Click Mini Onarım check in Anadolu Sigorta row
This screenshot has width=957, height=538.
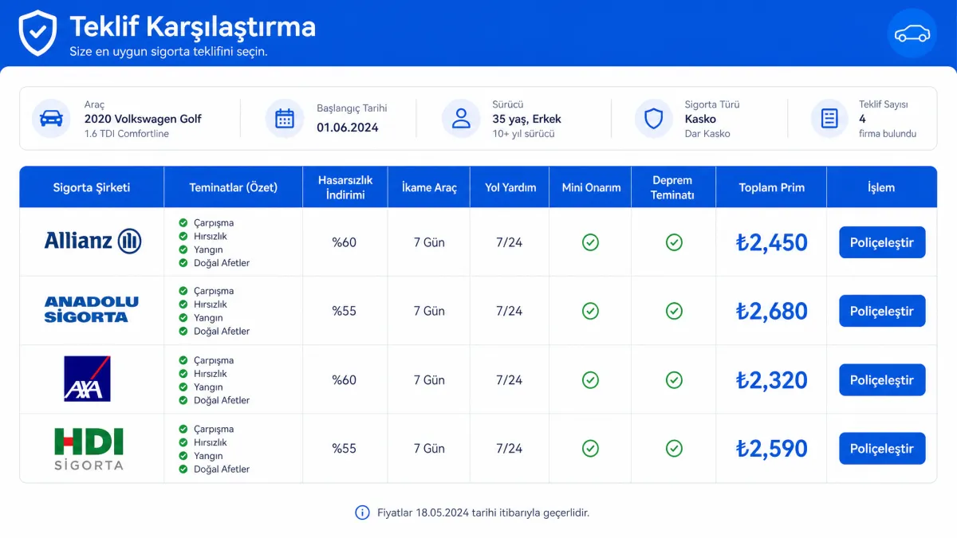tap(590, 311)
